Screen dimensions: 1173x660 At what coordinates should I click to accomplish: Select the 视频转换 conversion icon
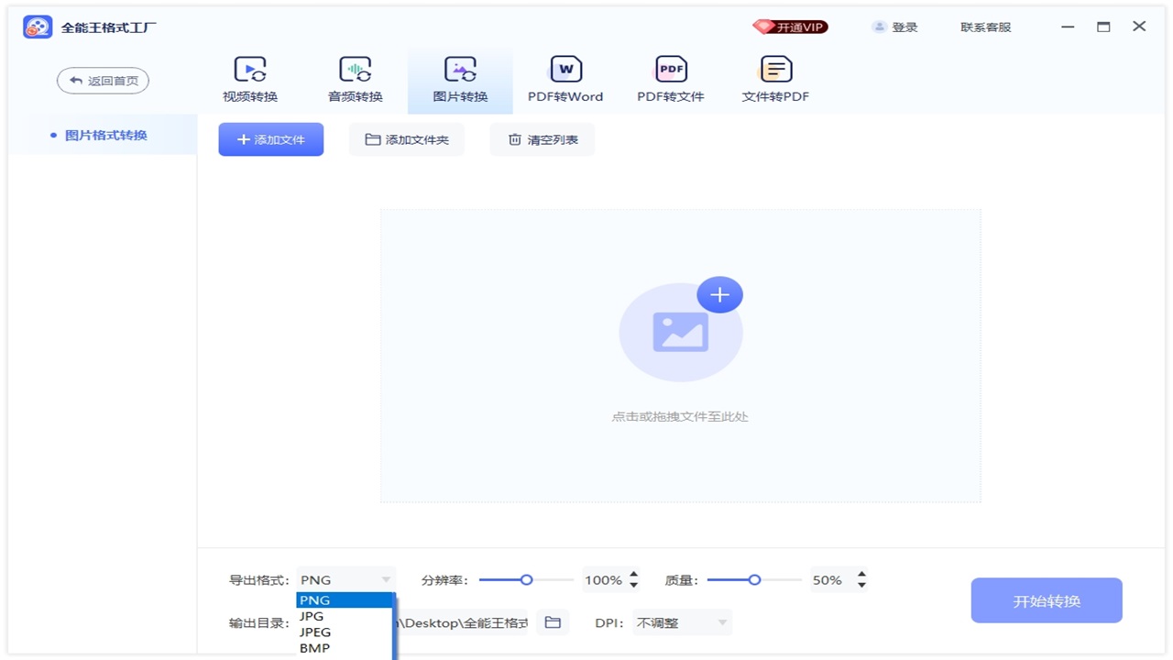pos(249,78)
